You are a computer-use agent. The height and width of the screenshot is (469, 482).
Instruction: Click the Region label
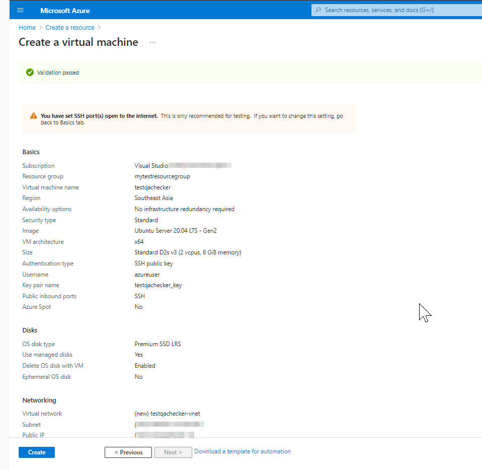pos(31,198)
